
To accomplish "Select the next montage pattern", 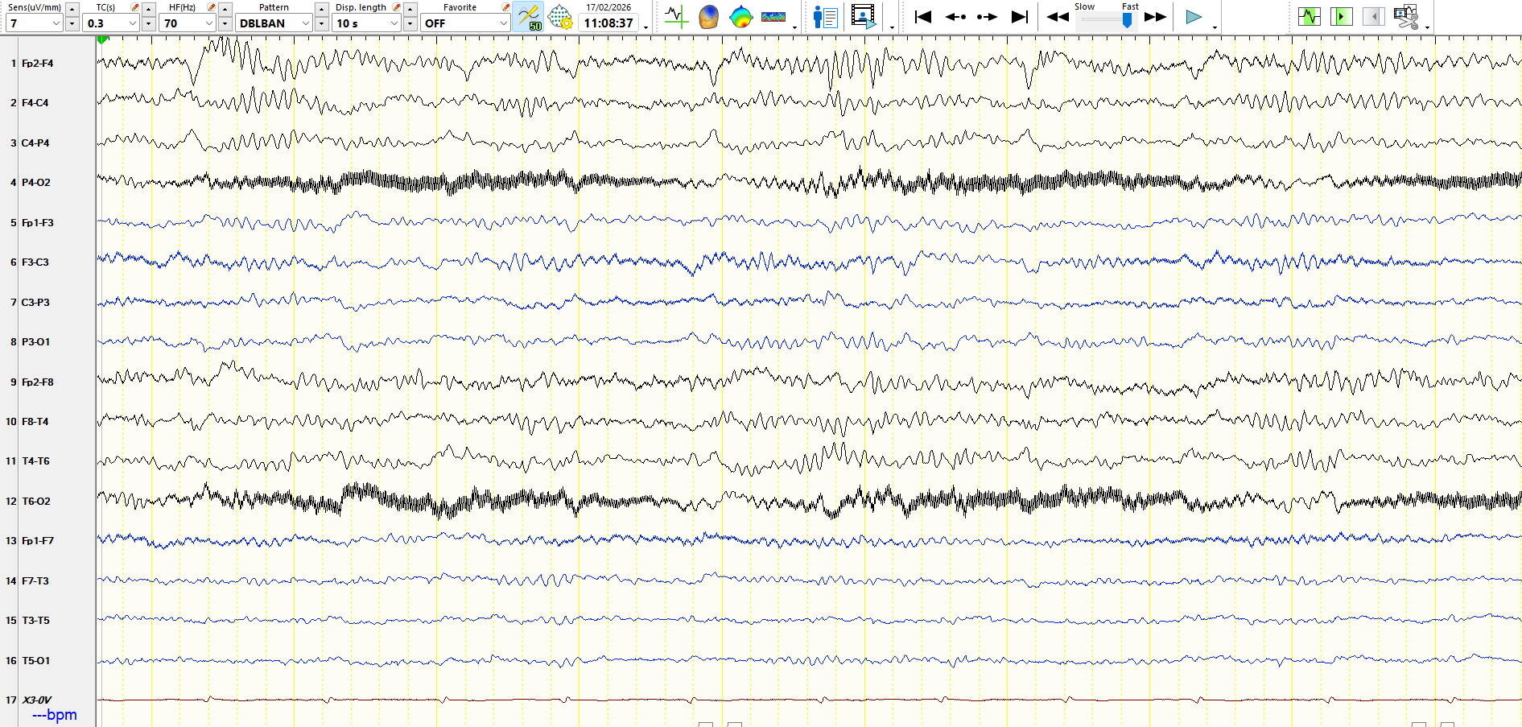I will coord(322,24).
